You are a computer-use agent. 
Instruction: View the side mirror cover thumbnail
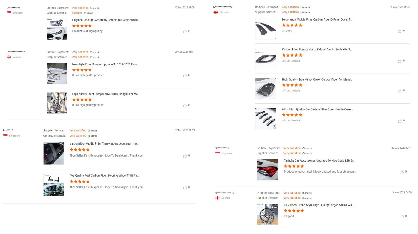[x=266, y=89]
